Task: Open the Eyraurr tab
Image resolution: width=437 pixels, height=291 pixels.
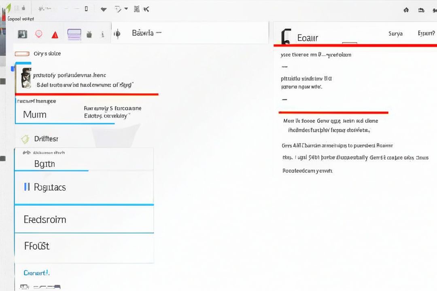Action: (x=426, y=34)
